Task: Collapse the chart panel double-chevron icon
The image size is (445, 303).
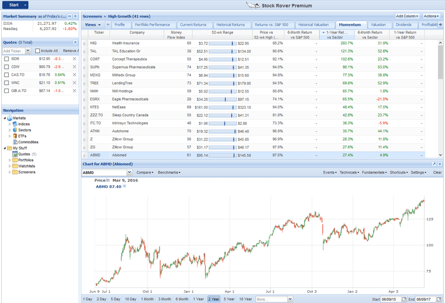Action: click(x=440, y=164)
